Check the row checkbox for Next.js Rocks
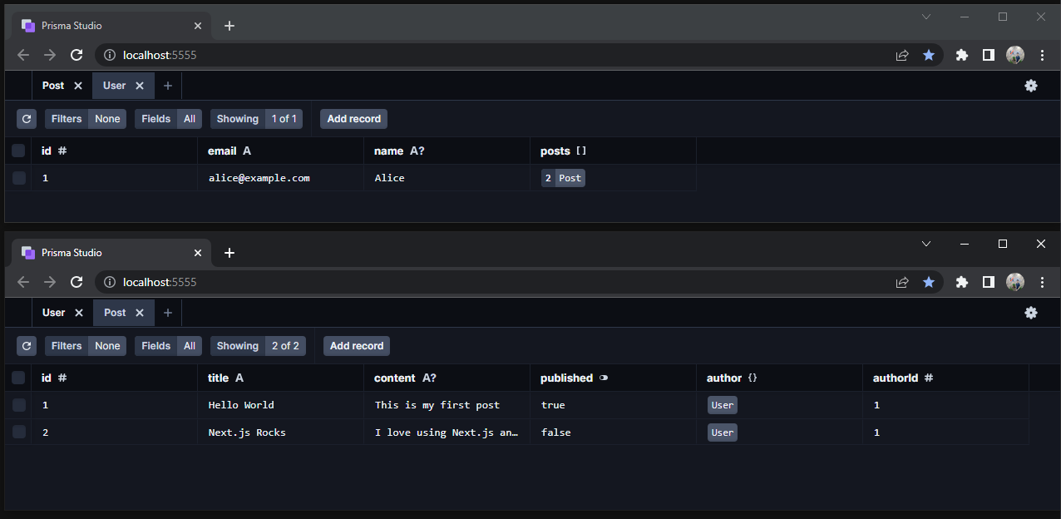The image size is (1061, 519). pos(18,432)
